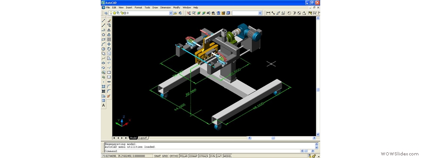Select the Hatch tool
Image resolution: width=421 pixels, height=158 pixels.
[x=103, y=86]
